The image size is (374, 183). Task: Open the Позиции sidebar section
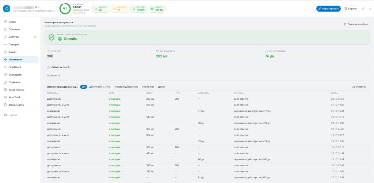coord(20,44)
